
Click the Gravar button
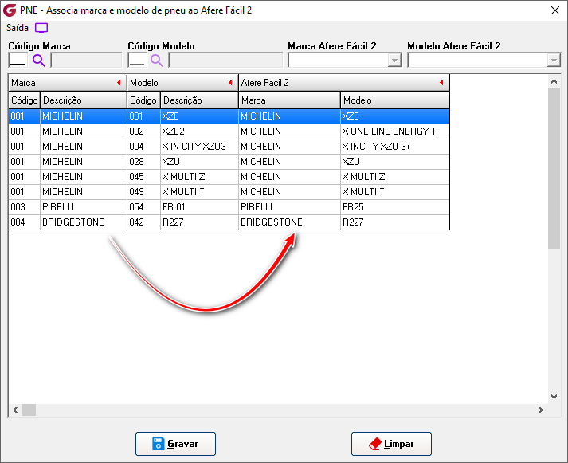pos(176,443)
